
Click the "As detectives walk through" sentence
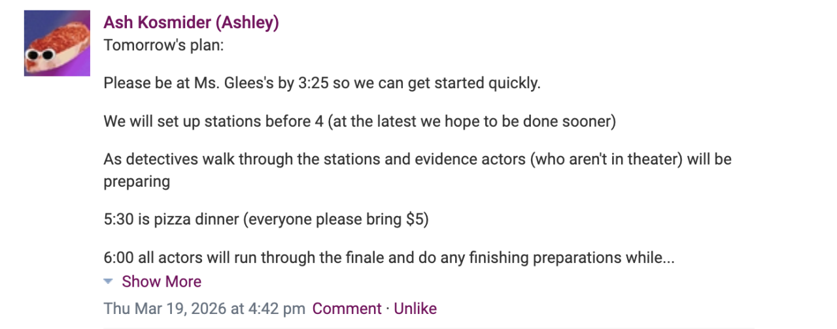(x=417, y=160)
